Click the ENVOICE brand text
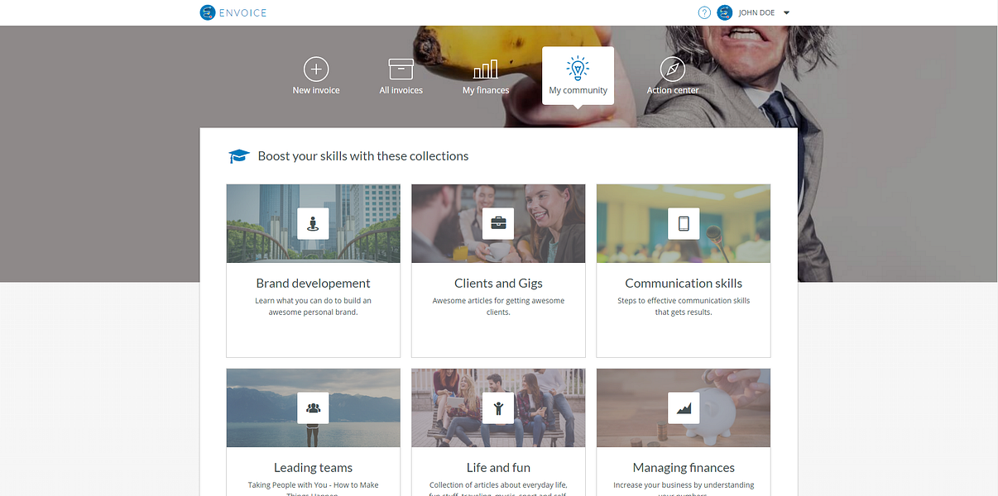 [x=242, y=12]
